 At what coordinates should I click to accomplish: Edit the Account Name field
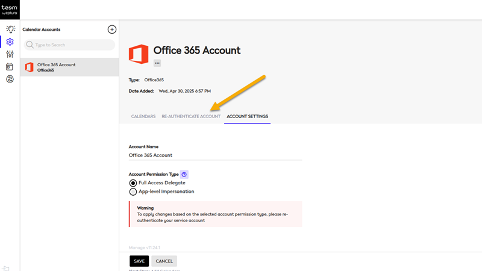pos(215,155)
